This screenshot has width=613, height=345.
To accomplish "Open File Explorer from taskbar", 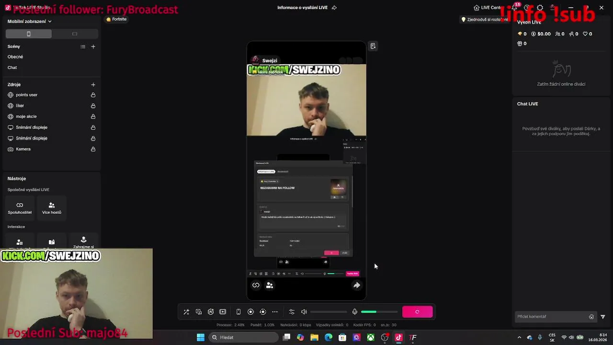I will pyautogui.click(x=314, y=337).
